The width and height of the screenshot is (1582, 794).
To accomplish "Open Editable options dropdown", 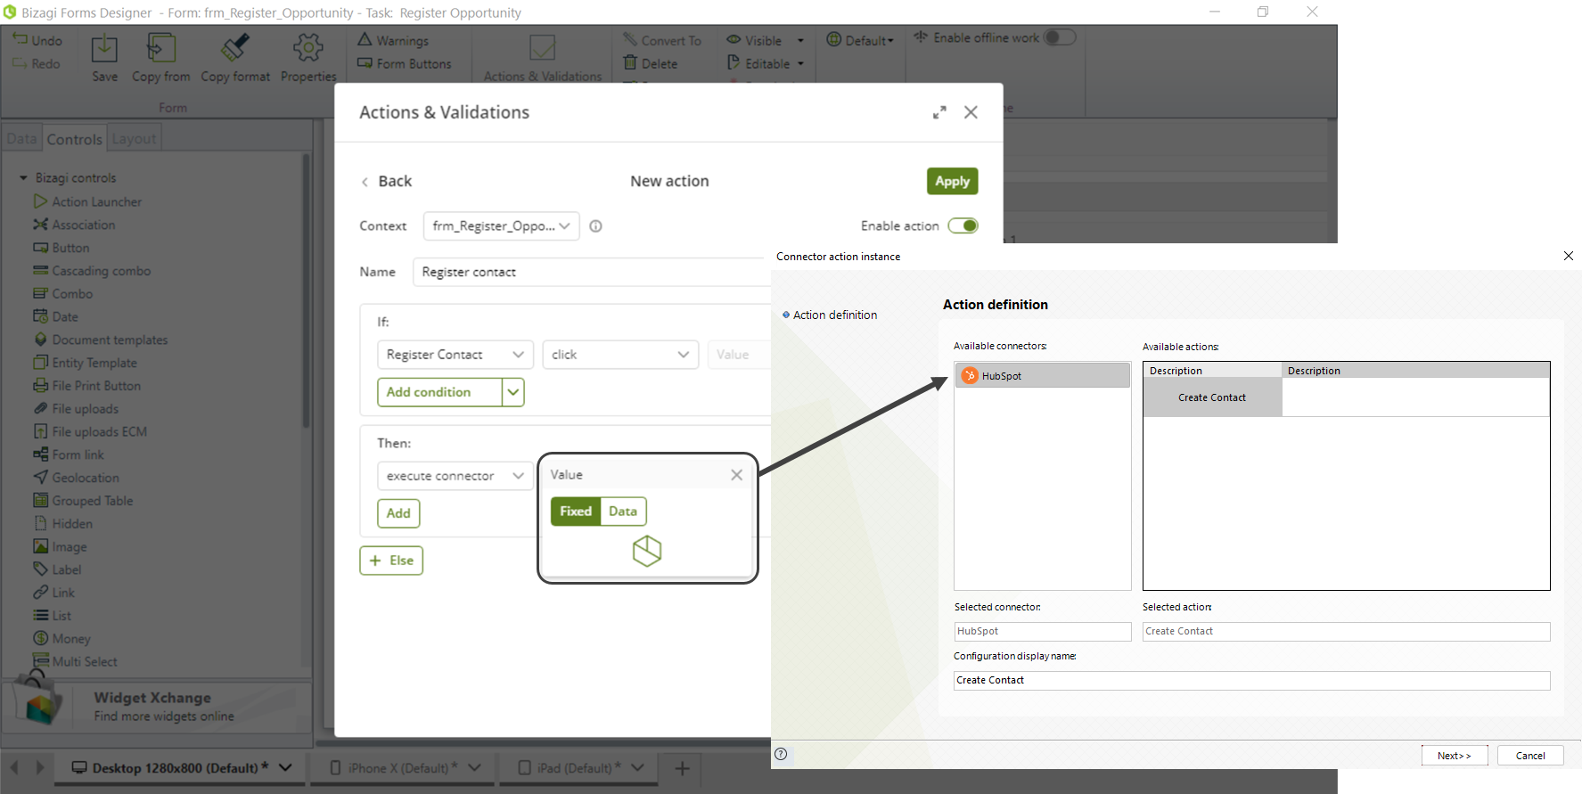I will [800, 63].
